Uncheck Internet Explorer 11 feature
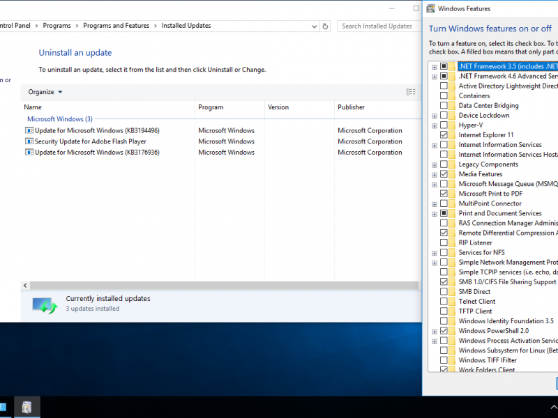558x418 pixels. [x=444, y=135]
